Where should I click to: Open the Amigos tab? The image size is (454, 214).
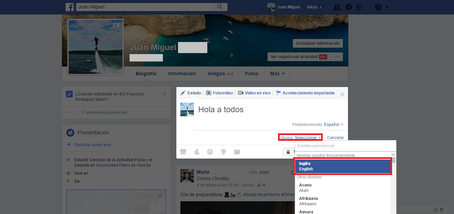[220, 74]
